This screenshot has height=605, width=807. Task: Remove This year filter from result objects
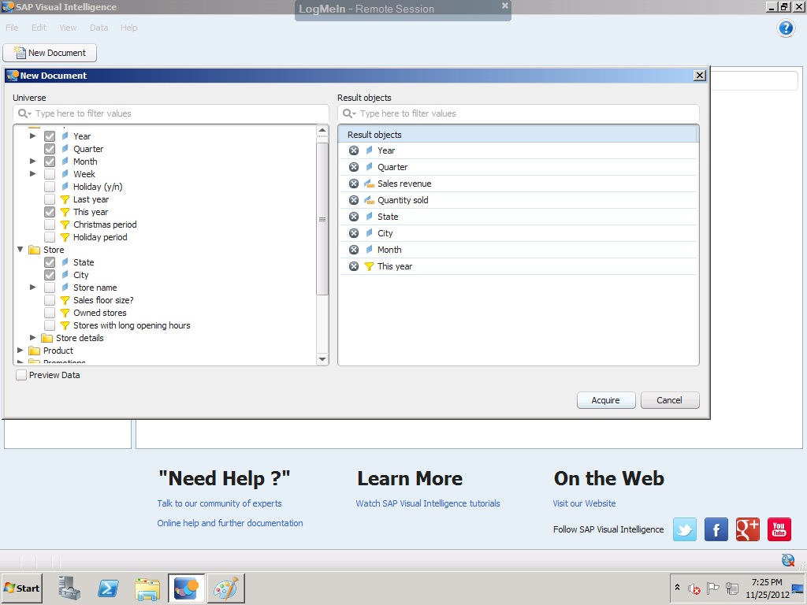354,266
